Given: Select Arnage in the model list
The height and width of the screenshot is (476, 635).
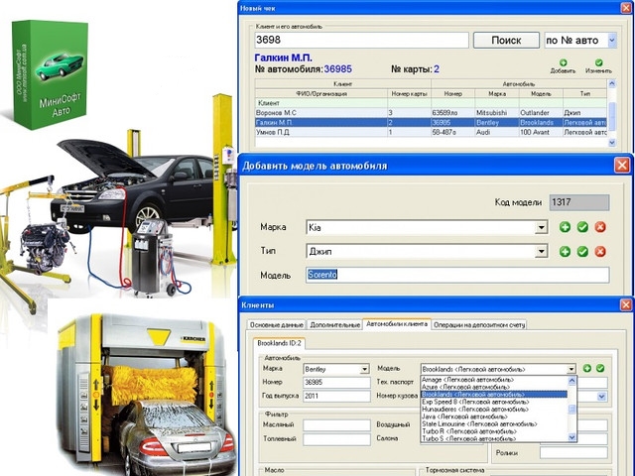Looking at the screenshot, I should (x=494, y=380).
